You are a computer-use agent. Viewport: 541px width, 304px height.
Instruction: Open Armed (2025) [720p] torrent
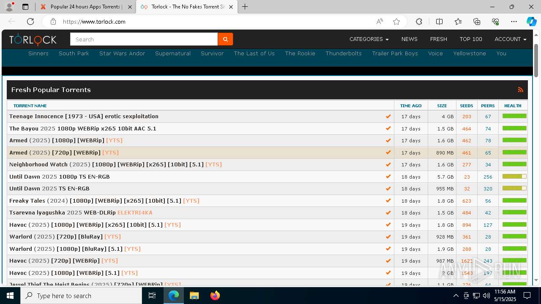pyautogui.click(x=64, y=152)
